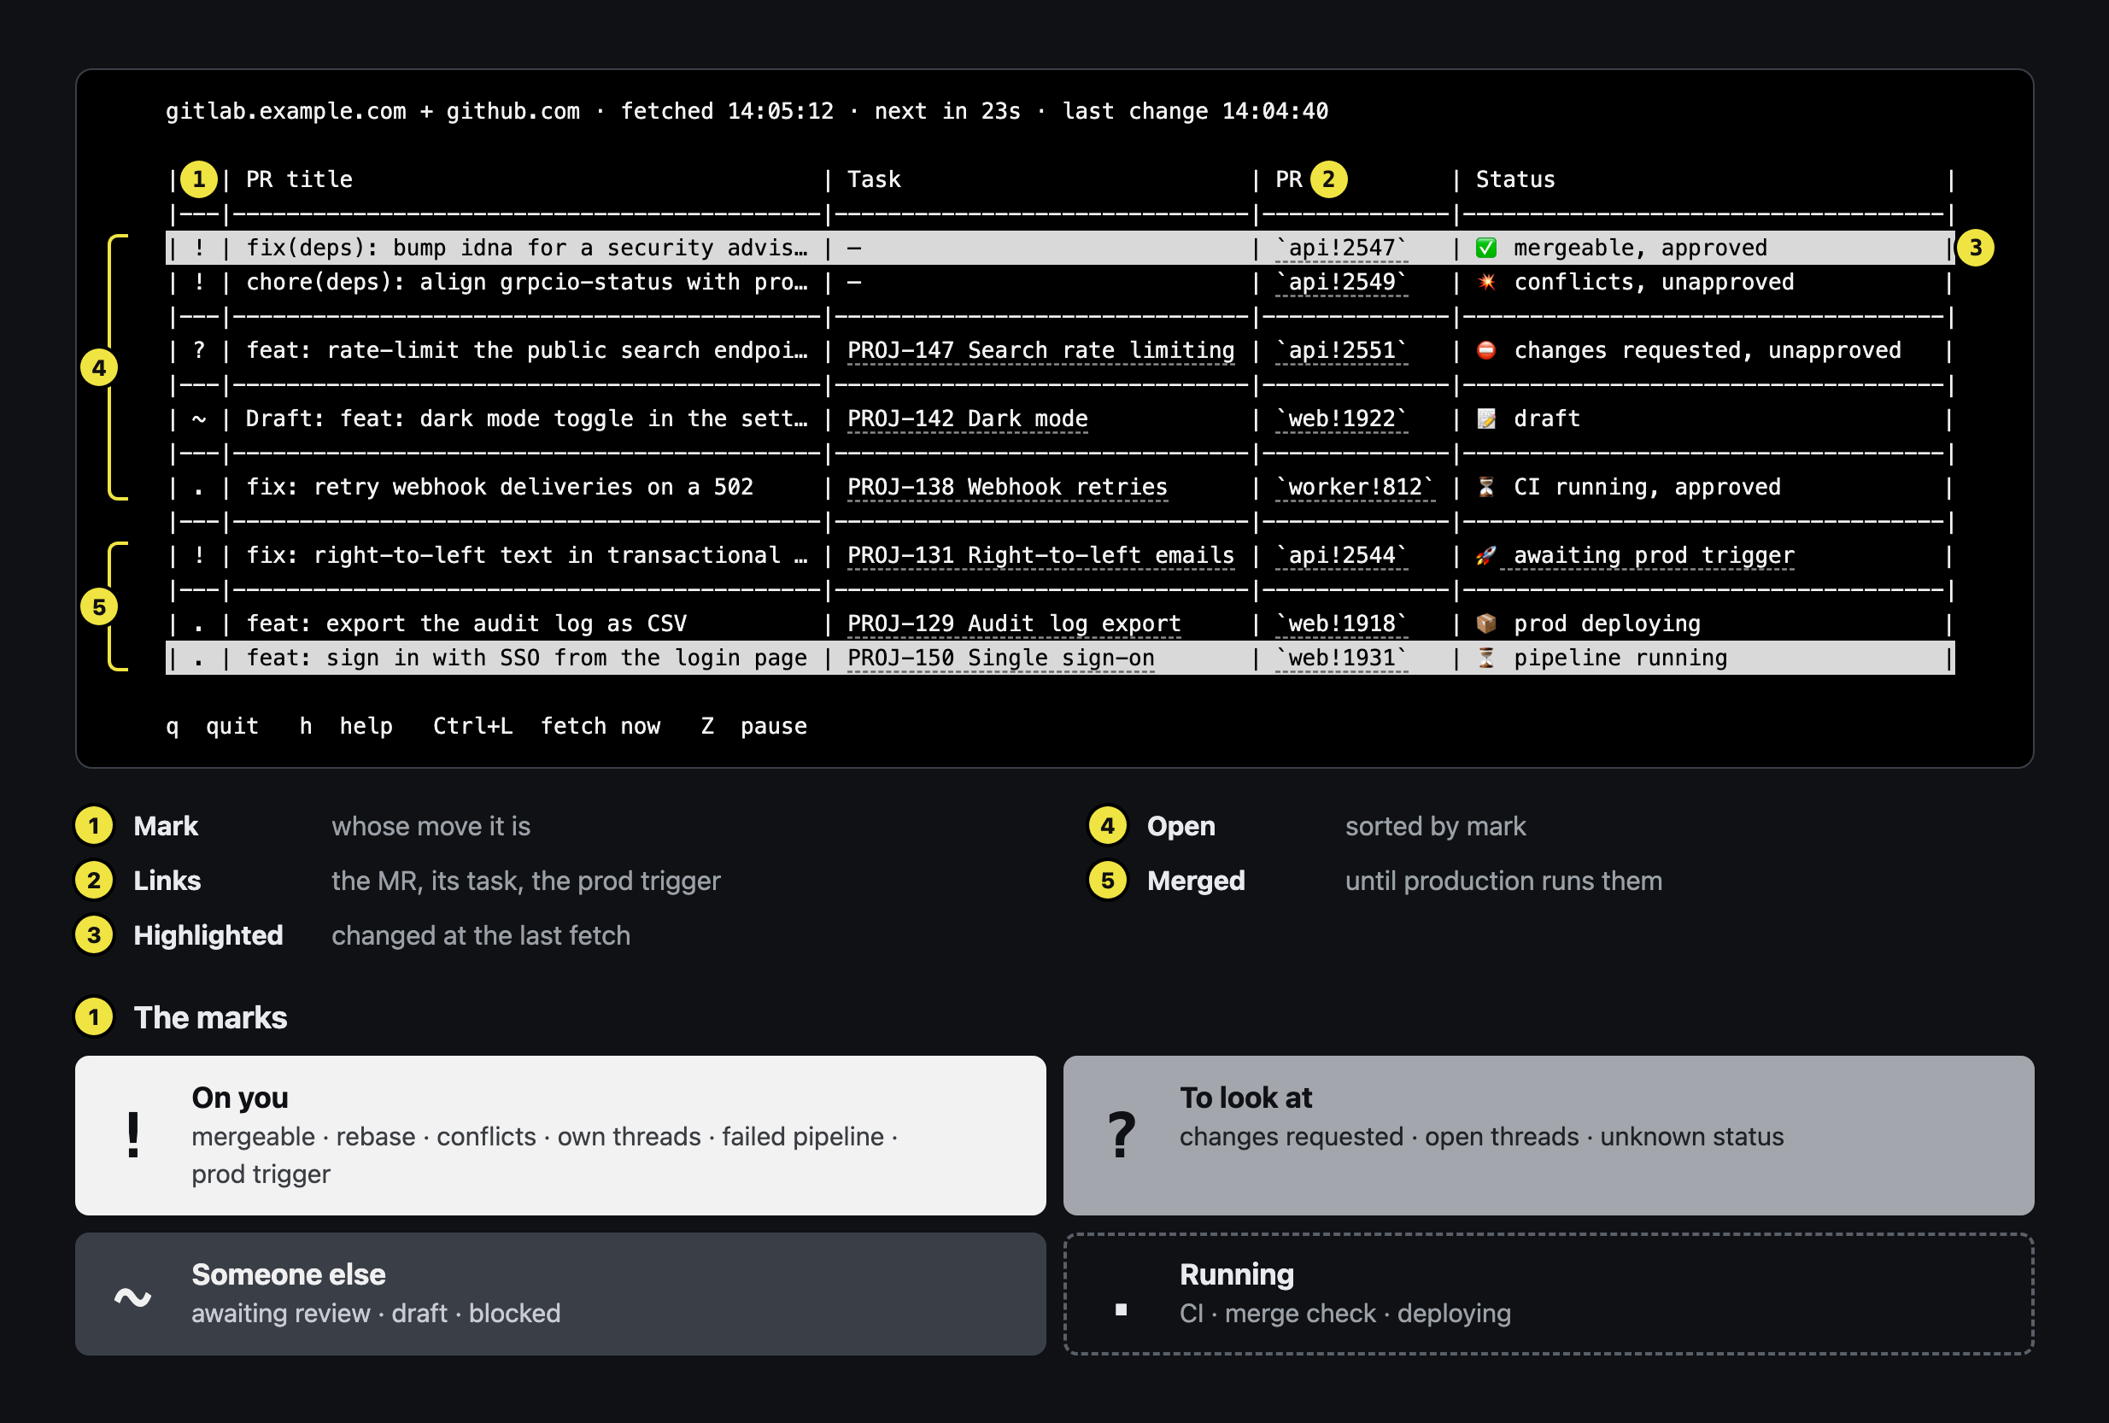This screenshot has height=1423, width=2109.
Task: Click the red no-entry icon beside changes requested
Action: [1485, 350]
